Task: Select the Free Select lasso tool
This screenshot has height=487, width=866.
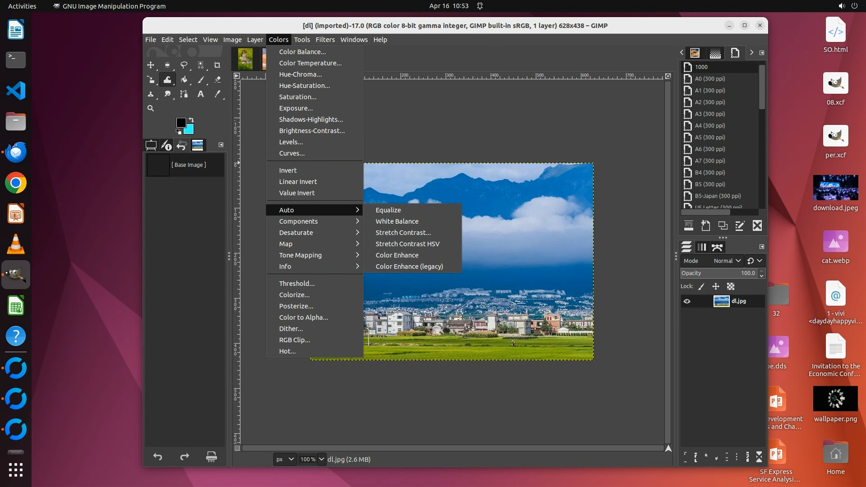Action: point(184,65)
